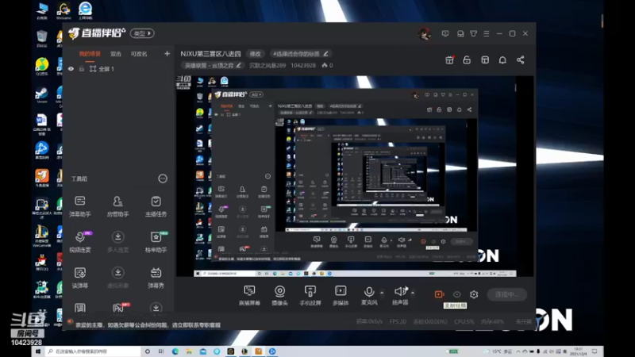This screenshot has height=357, width=635.
Task: Open the 主播任务 streamer tasks tool
Action: coord(156,206)
